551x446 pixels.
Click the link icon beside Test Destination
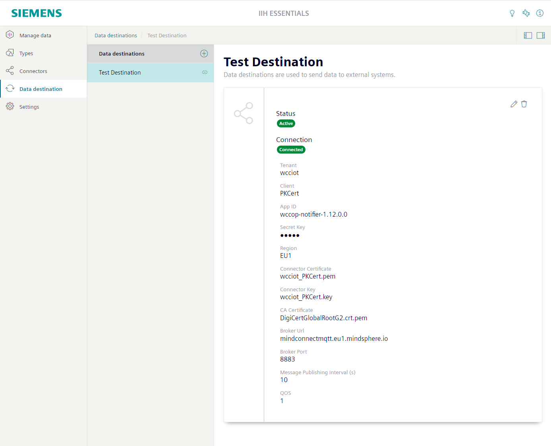[x=205, y=72]
